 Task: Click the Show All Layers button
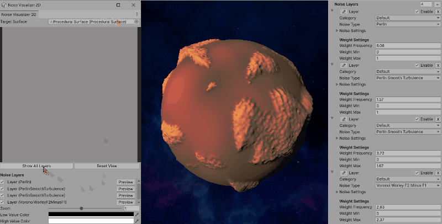pos(36,166)
